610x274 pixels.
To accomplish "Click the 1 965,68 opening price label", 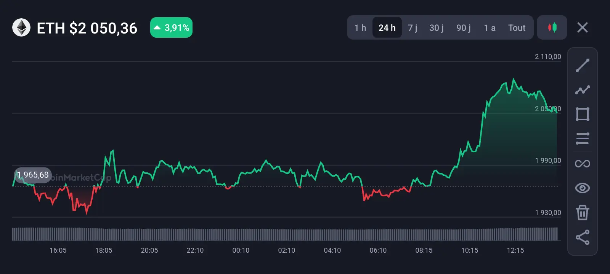I will click(x=33, y=175).
